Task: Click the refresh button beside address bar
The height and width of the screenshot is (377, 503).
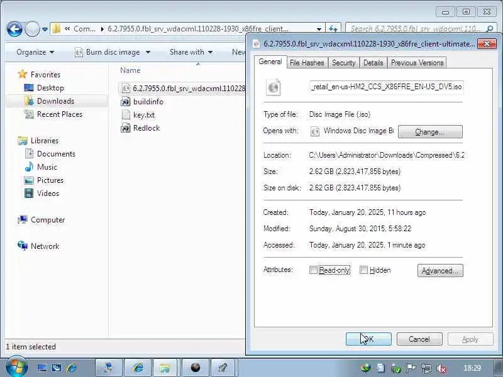Action: pos(333,29)
